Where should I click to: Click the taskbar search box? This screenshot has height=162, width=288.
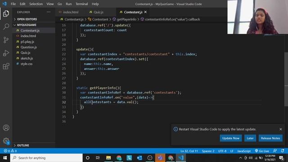tap(46, 158)
